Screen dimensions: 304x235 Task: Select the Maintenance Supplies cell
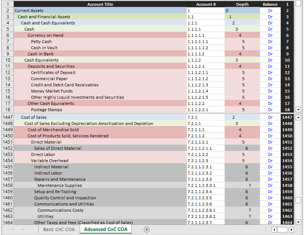coord(100,185)
